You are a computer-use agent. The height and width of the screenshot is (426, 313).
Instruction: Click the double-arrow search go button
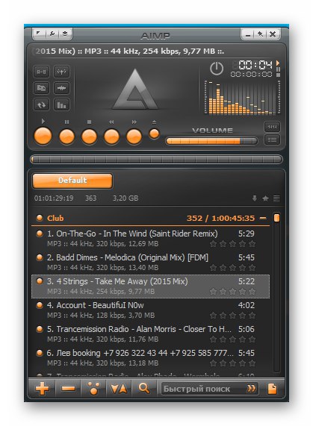[251, 389]
